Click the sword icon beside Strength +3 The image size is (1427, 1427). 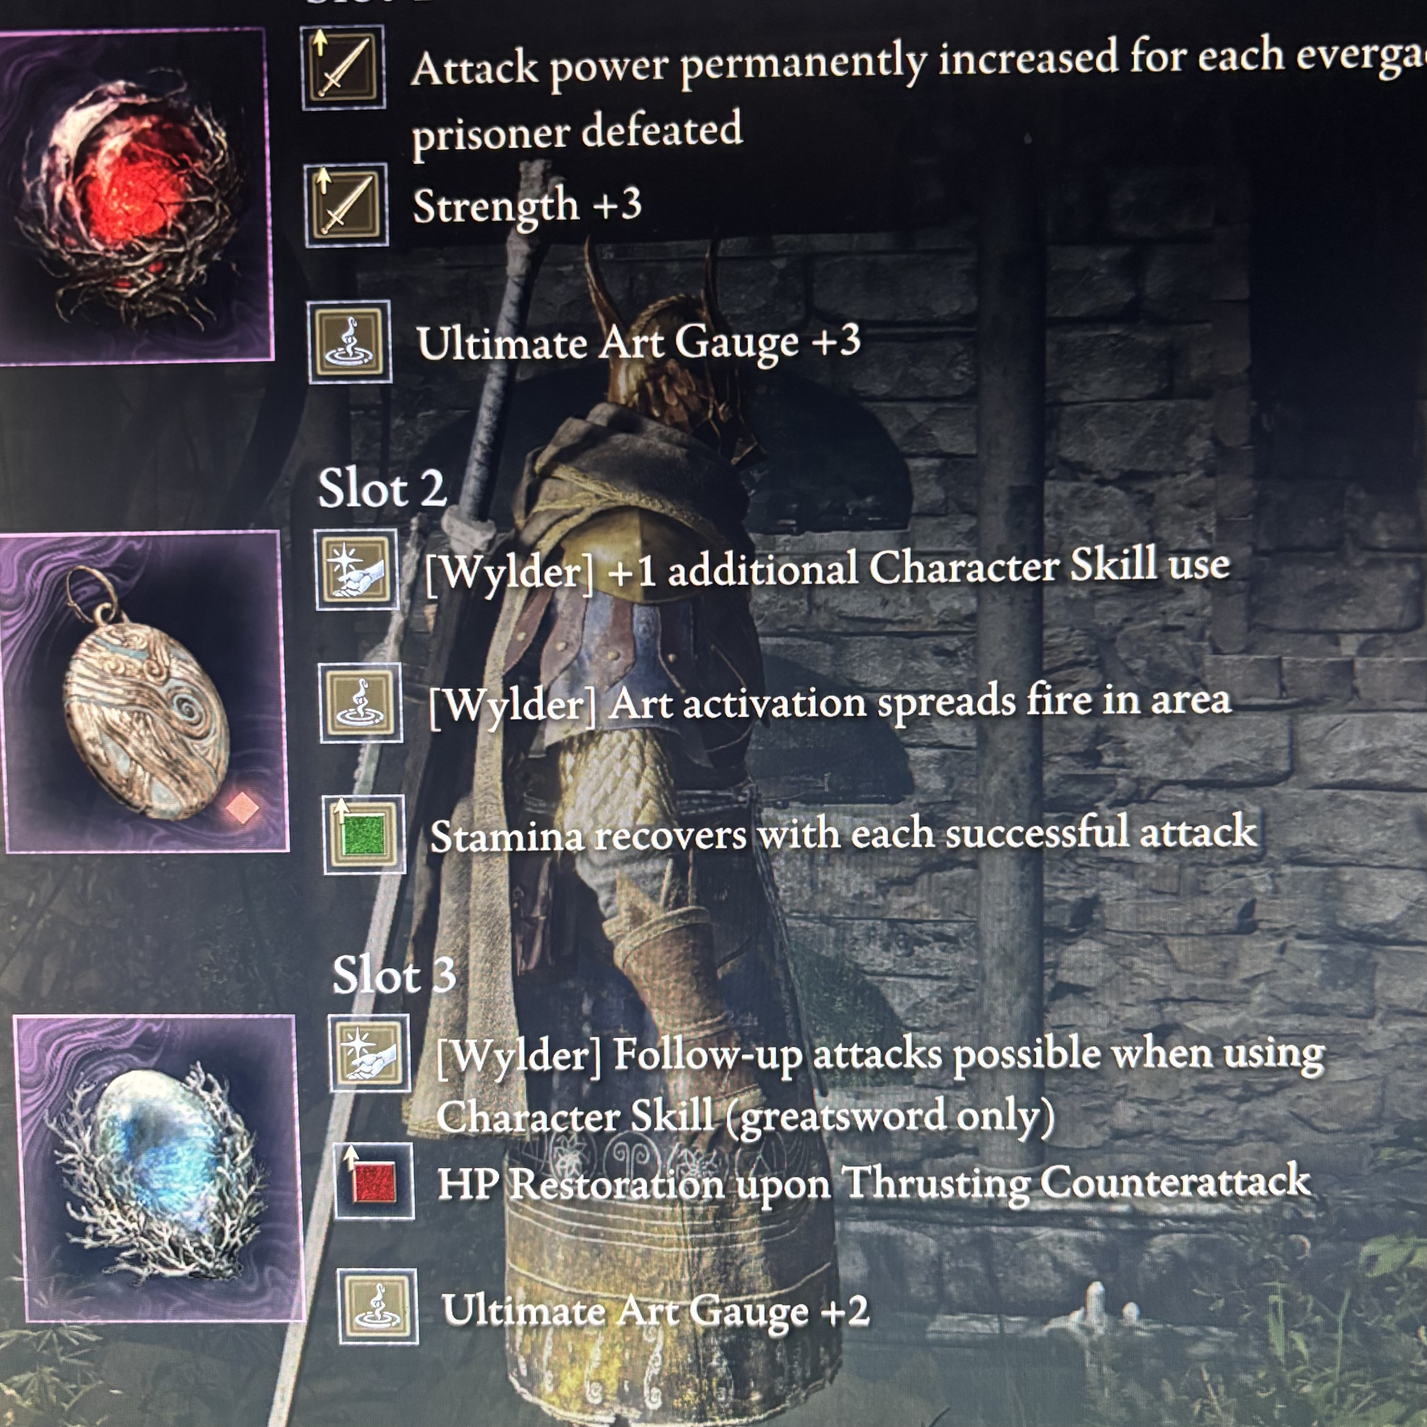click(x=346, y=205)
